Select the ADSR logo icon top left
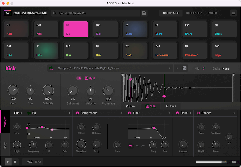 click(7, 13)
